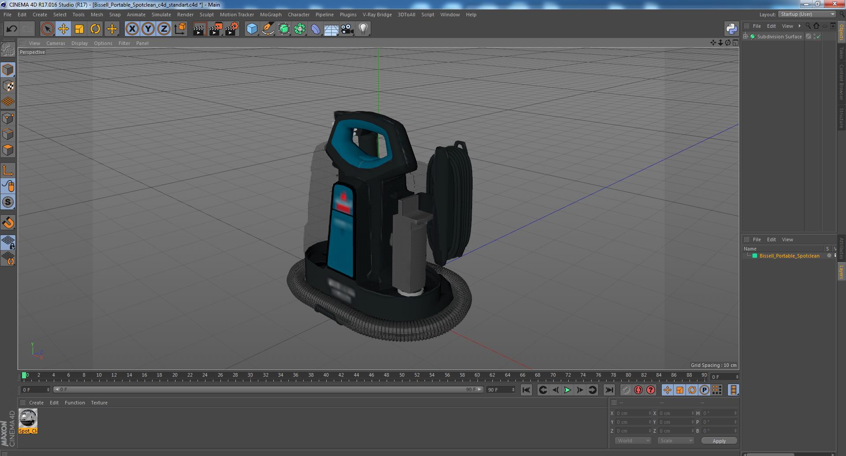The width and height of the screenshot is (846, 456).
Task: Toggle X axis lock
Action: pos(132,29)
